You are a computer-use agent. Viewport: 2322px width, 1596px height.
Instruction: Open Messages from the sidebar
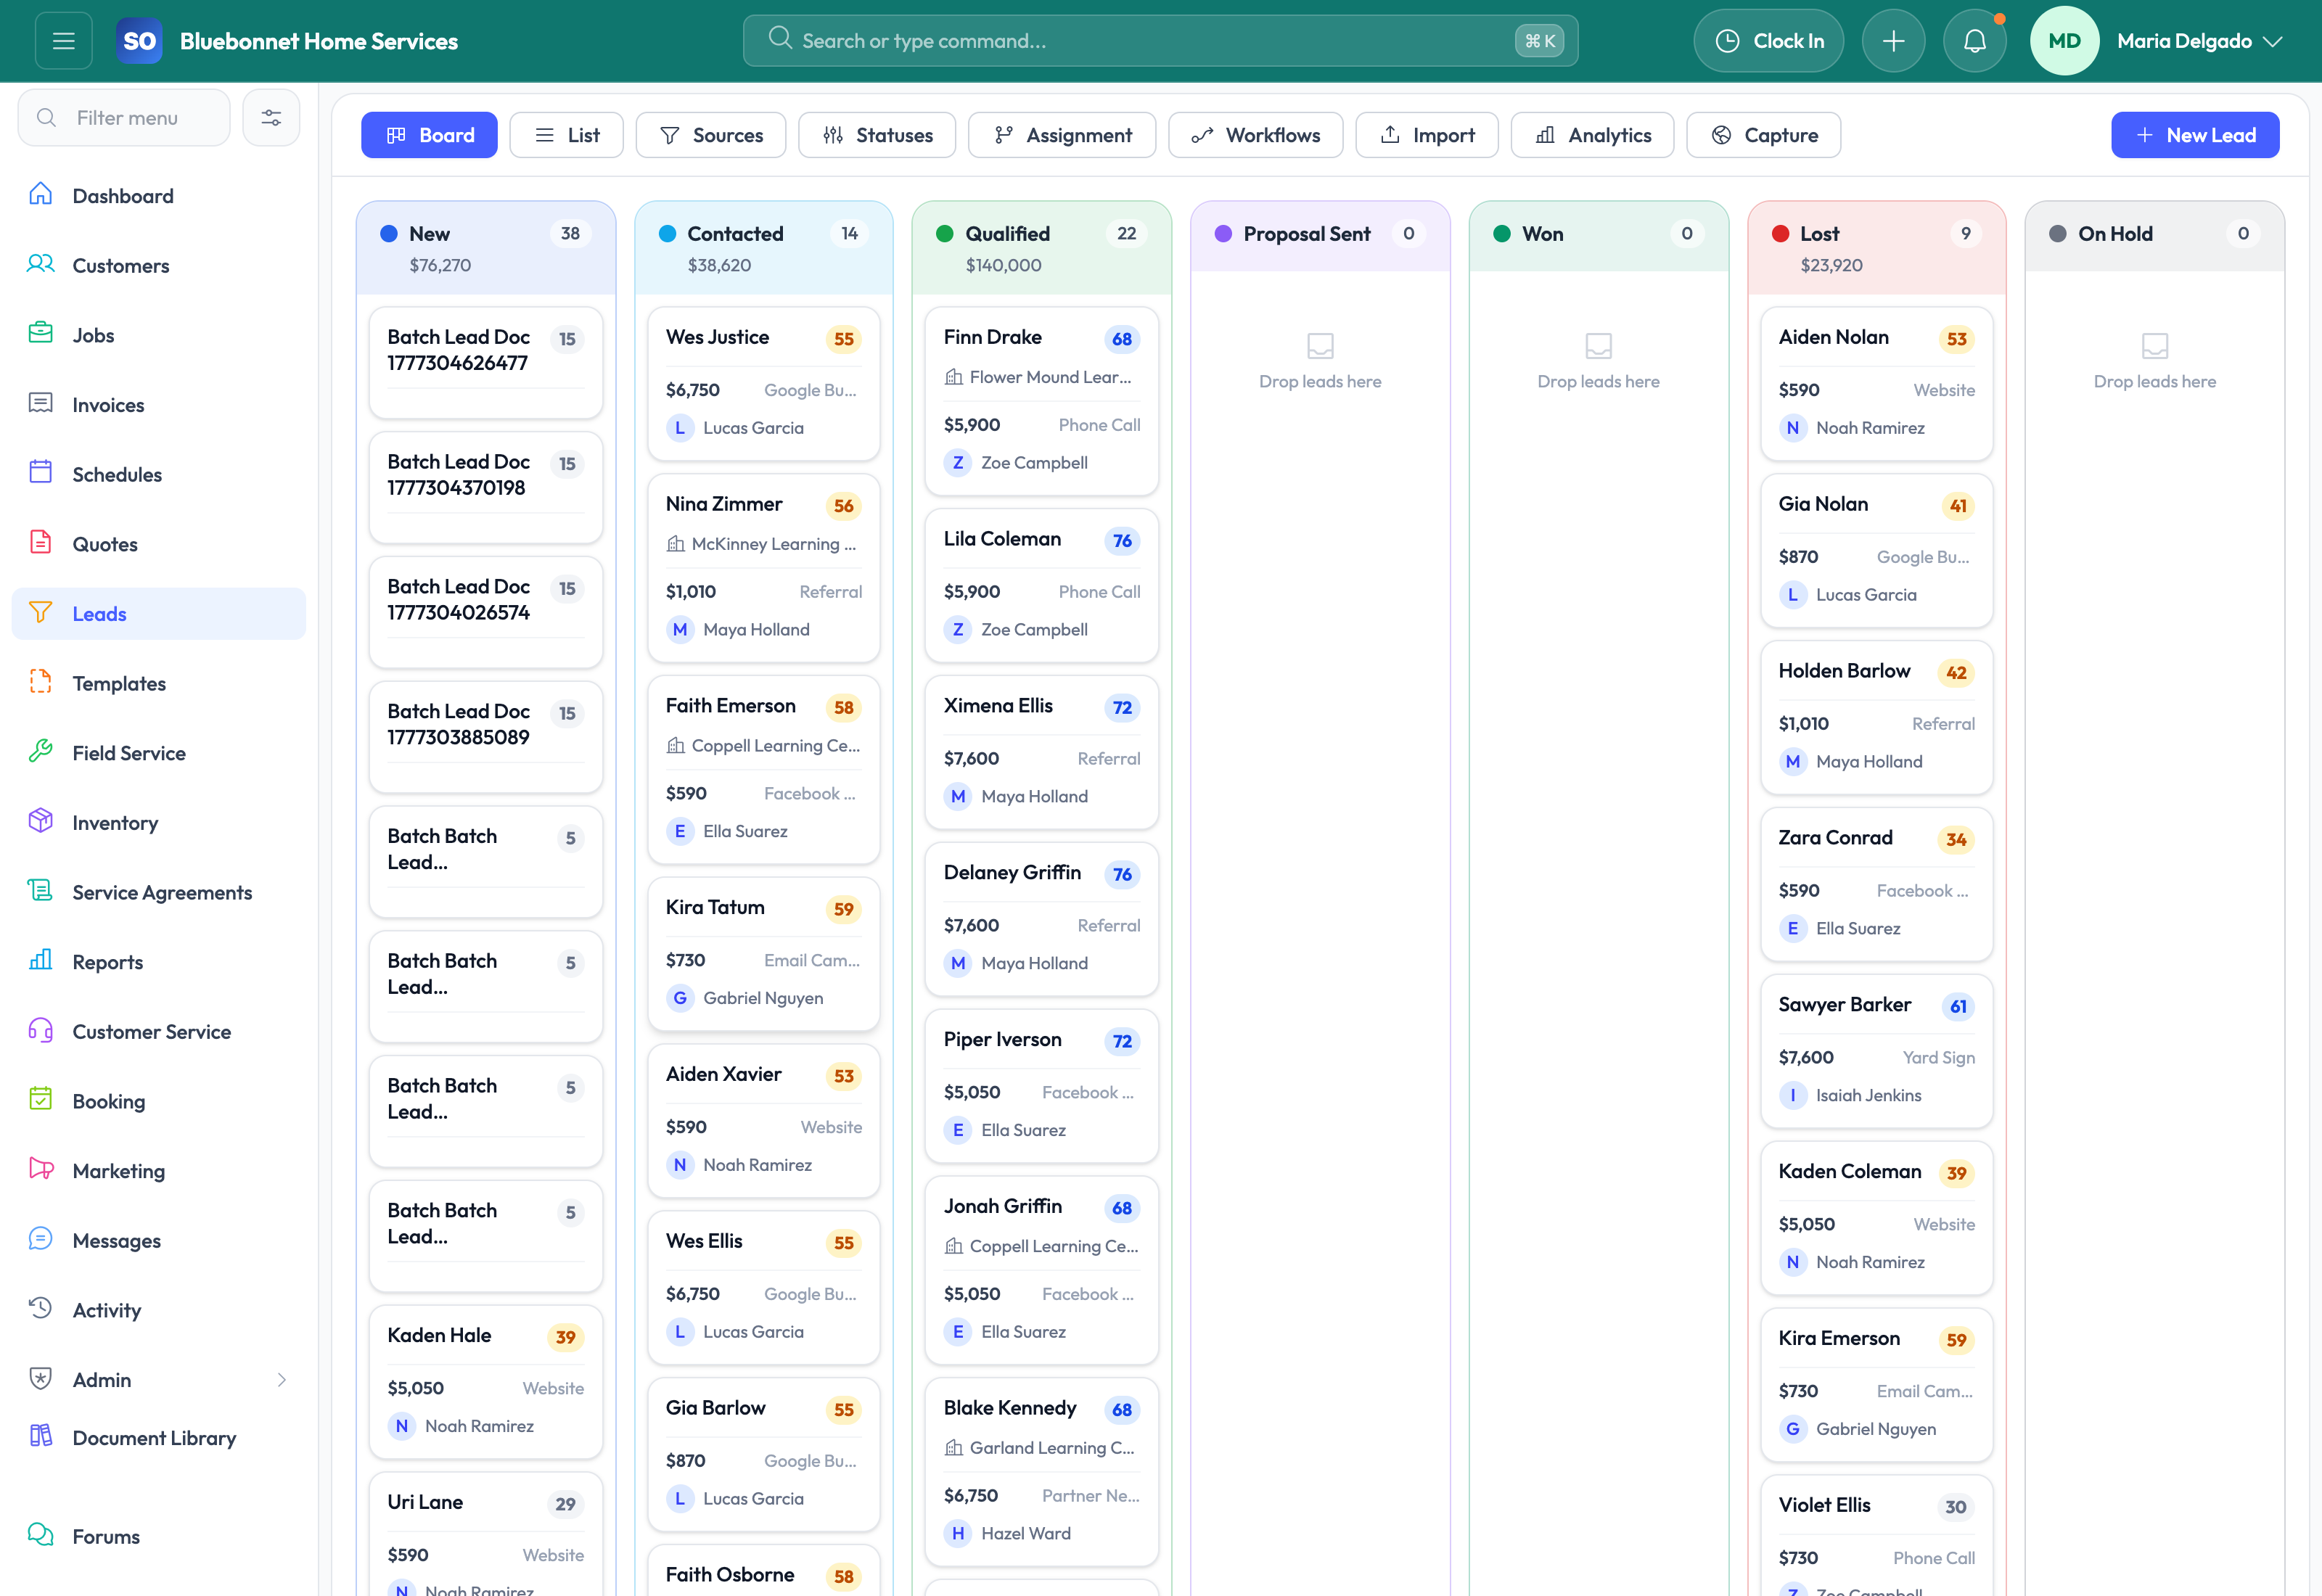159,1241
